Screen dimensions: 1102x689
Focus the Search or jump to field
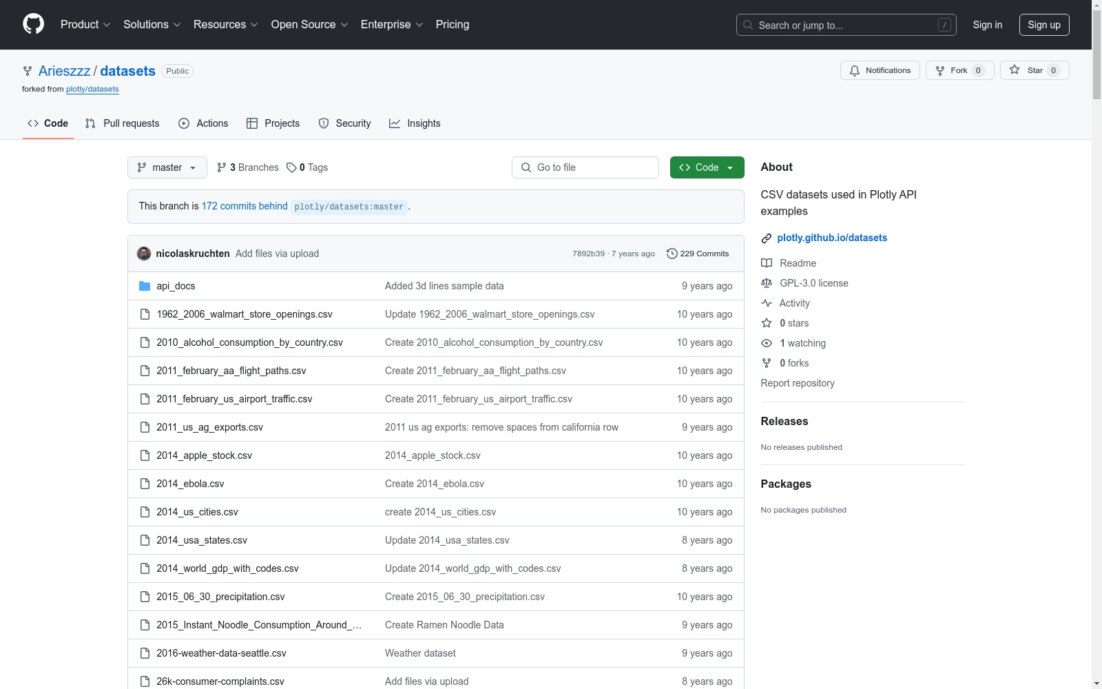[x=846, y=25]
